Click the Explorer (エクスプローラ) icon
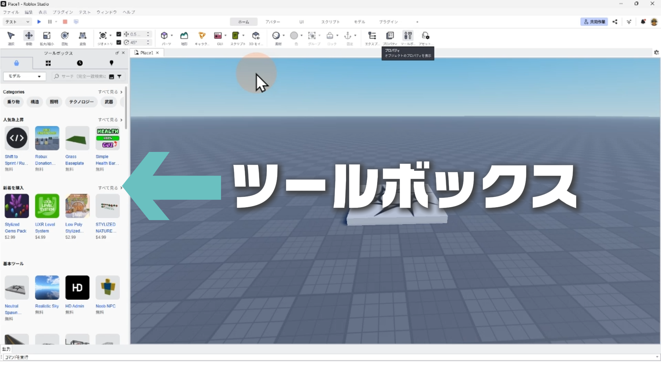The height and width of the screenshot is (372, 661). pyautogui.click(x=372, y=35)
